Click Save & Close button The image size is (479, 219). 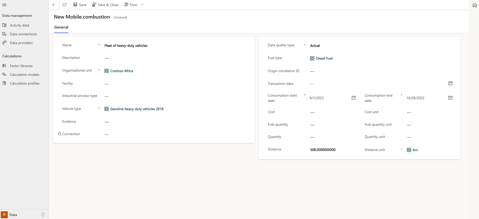pyautogui.click(x=105, y=5)
